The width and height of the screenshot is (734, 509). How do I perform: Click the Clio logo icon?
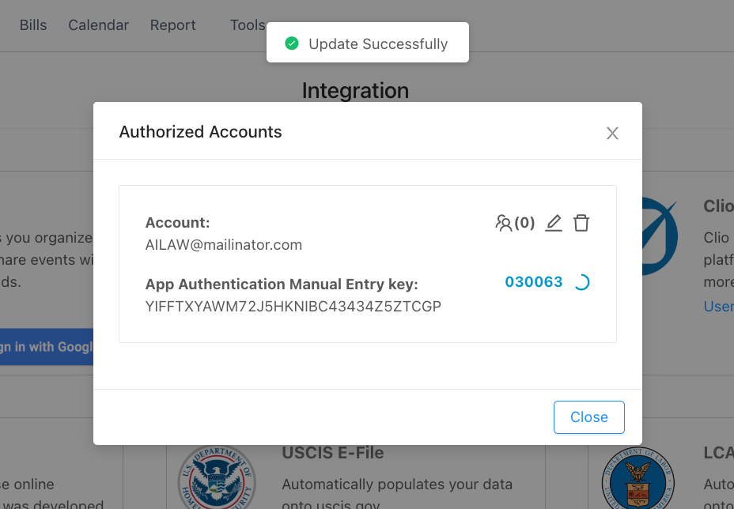point(660,236)
